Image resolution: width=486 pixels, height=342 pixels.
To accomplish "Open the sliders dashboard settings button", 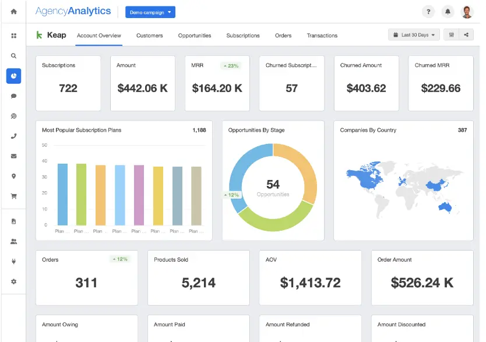I will (451, 35).
